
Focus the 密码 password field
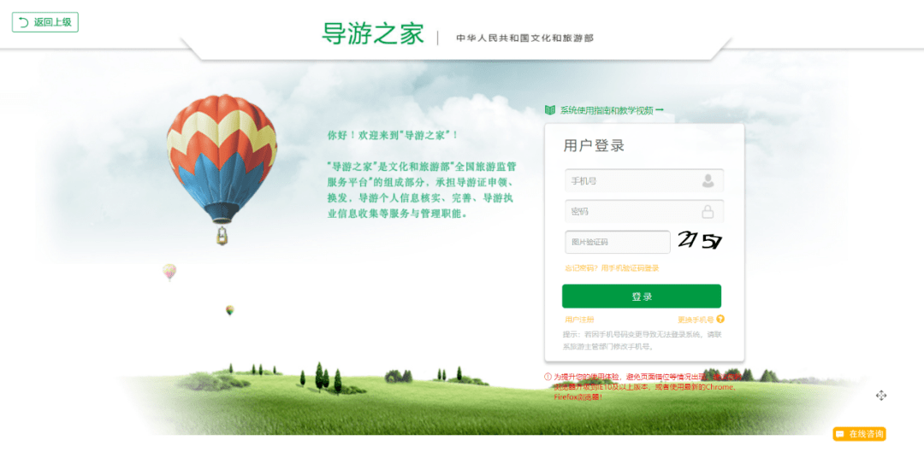click(644, 211)
